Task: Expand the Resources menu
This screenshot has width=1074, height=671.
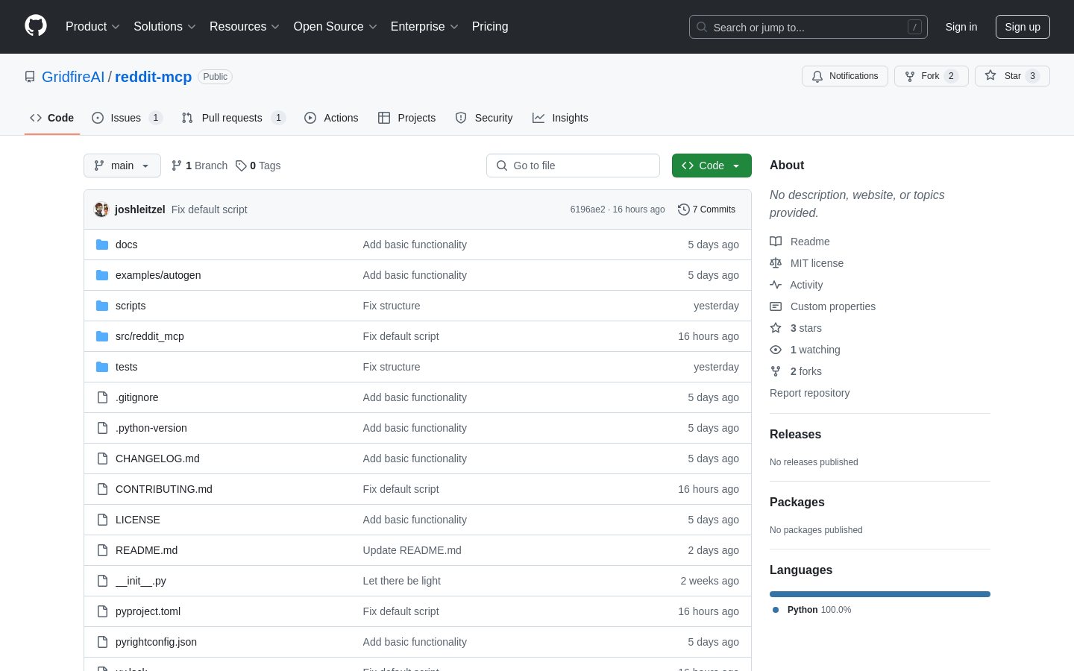Action: (x=245, y=27)
